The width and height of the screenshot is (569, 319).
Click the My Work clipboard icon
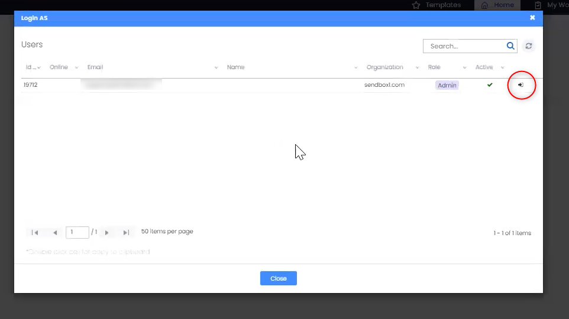[x=538, y=5]
